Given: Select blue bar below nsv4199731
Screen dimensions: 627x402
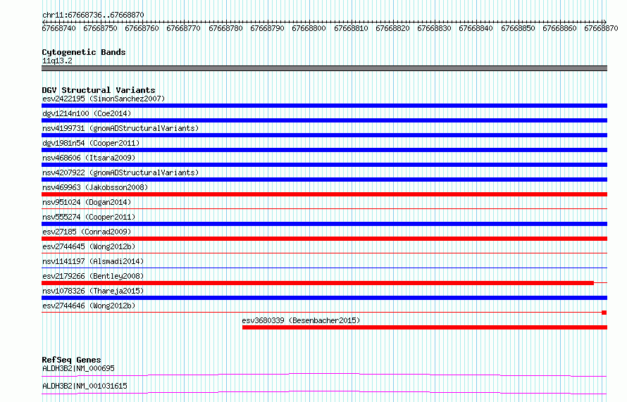Looking at the screenshot, I should (x=324, y=135).
